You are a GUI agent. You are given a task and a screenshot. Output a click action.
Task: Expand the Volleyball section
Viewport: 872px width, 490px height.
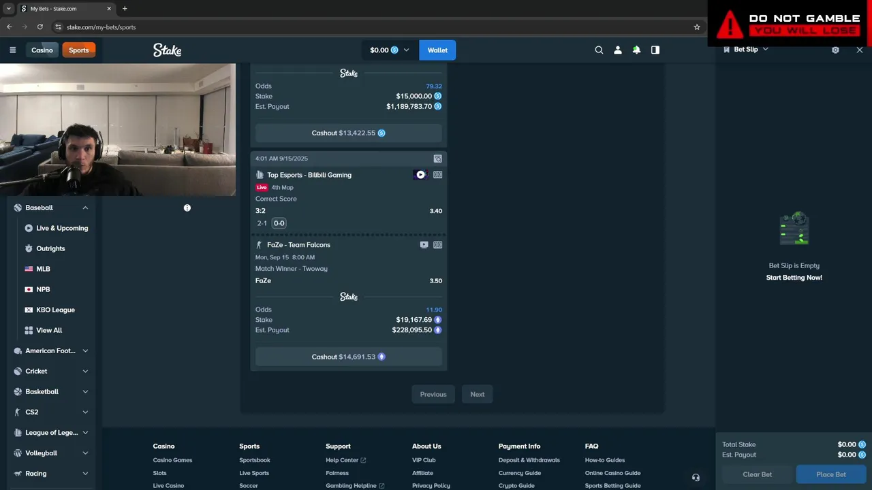point(85,453)
